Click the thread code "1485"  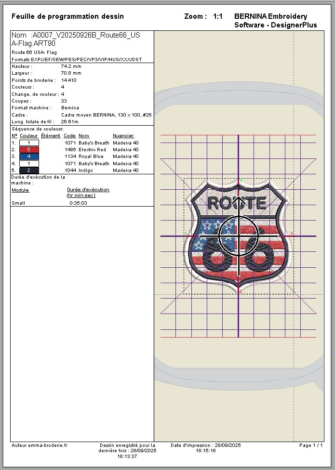pyautogui.click(x=70, y=150)
